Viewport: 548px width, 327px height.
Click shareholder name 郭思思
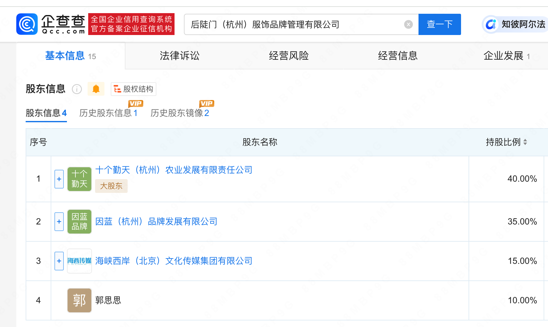tap(108, 300)
